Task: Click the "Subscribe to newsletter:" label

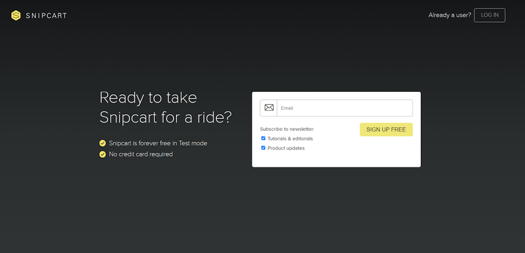Action: pyautogui.click(x=287, y=129)
